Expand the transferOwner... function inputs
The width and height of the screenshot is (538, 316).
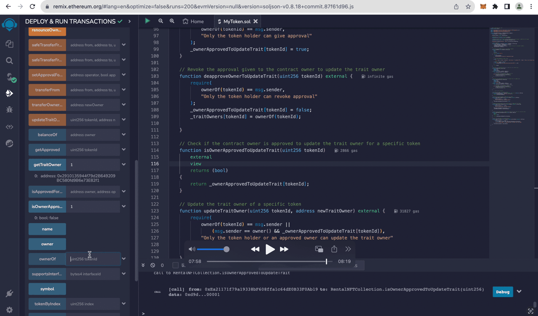(124, 105)
